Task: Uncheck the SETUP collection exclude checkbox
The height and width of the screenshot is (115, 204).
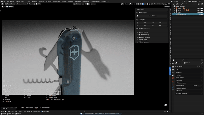Action: coord(198,10)
